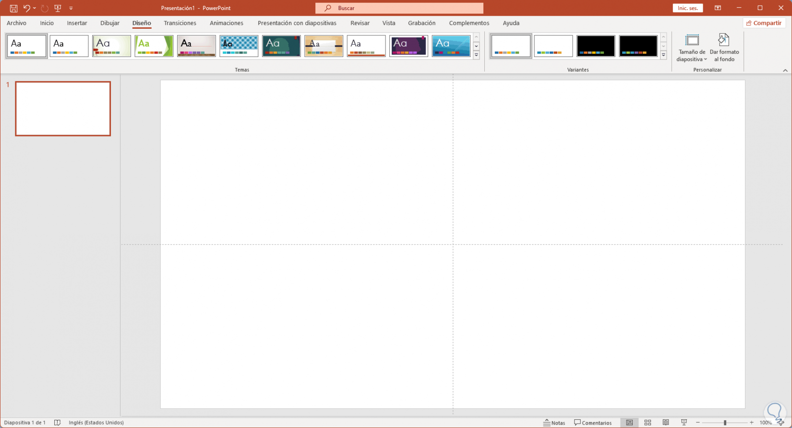Open the Grabación tab

pos(422,23)
